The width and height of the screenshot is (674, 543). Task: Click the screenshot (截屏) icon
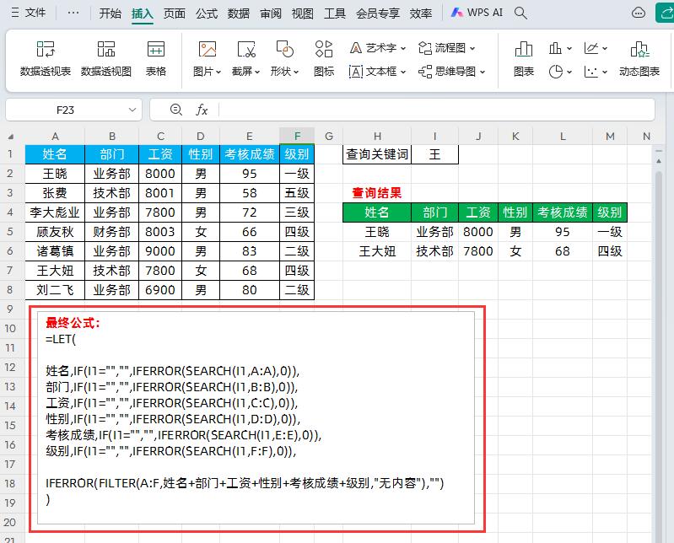pyautogui.click(x=246, y=50)
